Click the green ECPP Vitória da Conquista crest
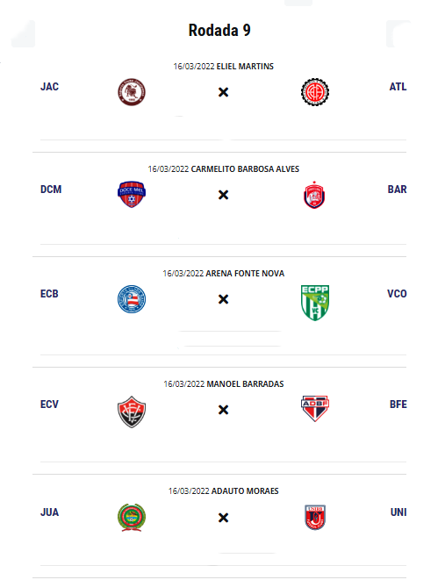The image size is (445, 587). (315, 303)
